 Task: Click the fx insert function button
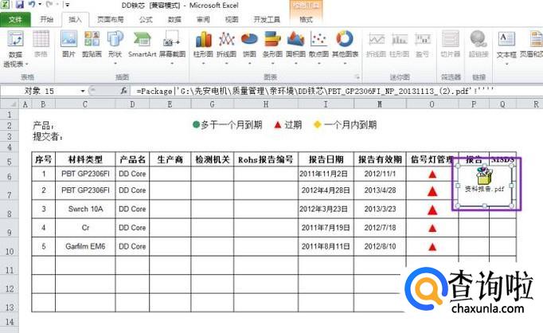point(124,91)
